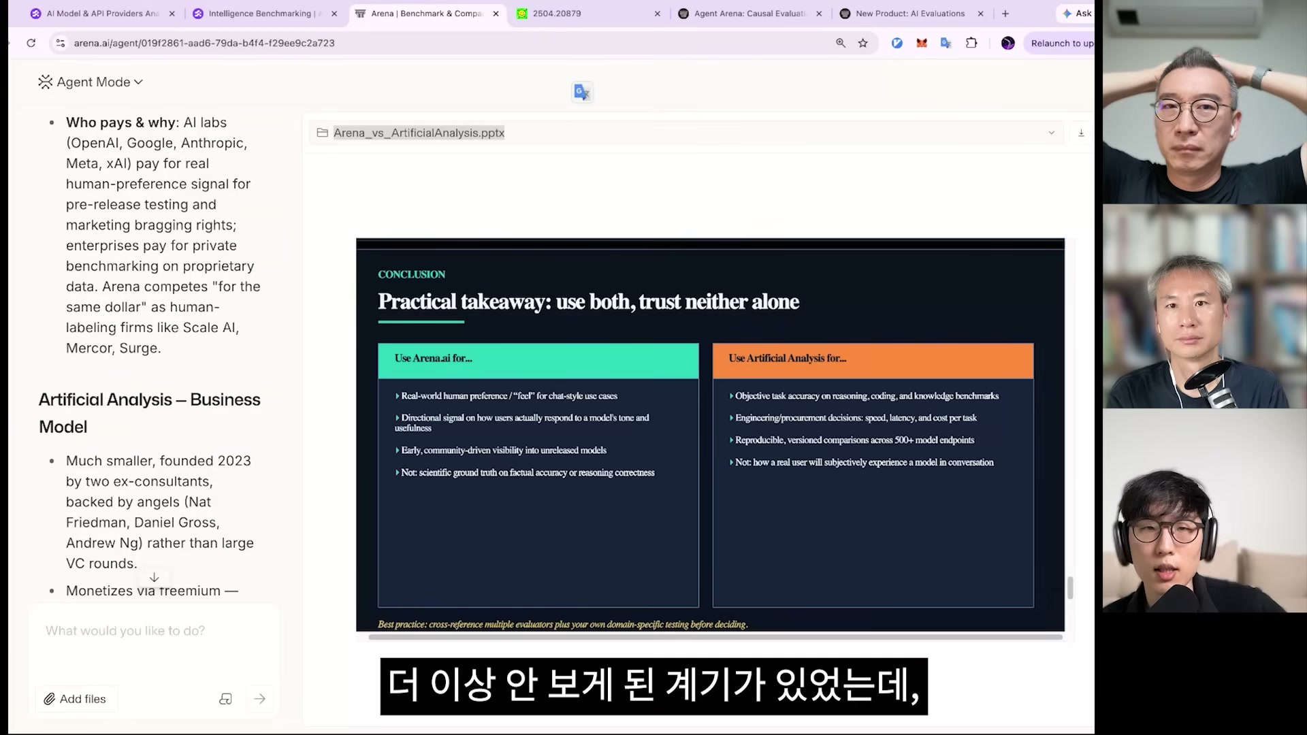Open Google Translate extension in toolbar
Screen dimensions: 1307x735
click(x=946, y=43)
